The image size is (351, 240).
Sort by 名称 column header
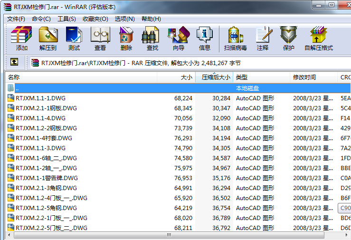pyautogui.click(x=81, y=77)
